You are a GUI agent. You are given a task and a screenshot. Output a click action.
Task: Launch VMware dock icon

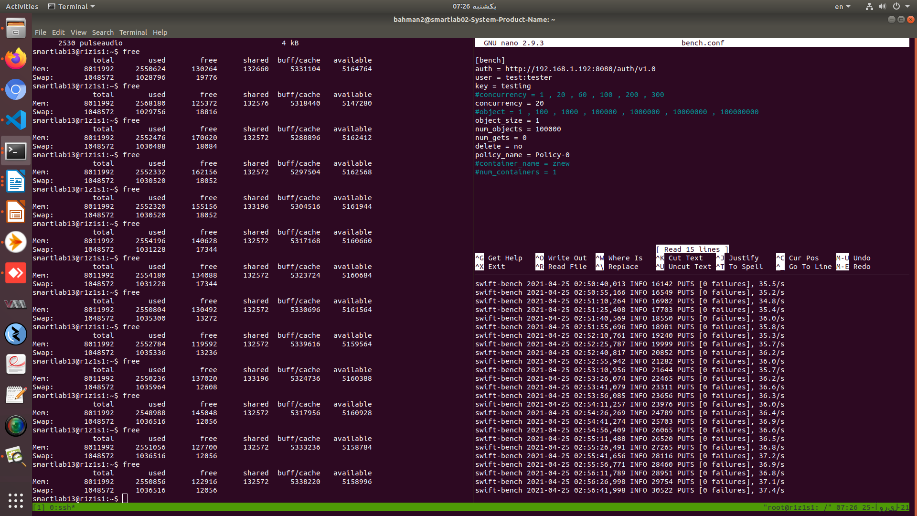click(16, 304)
